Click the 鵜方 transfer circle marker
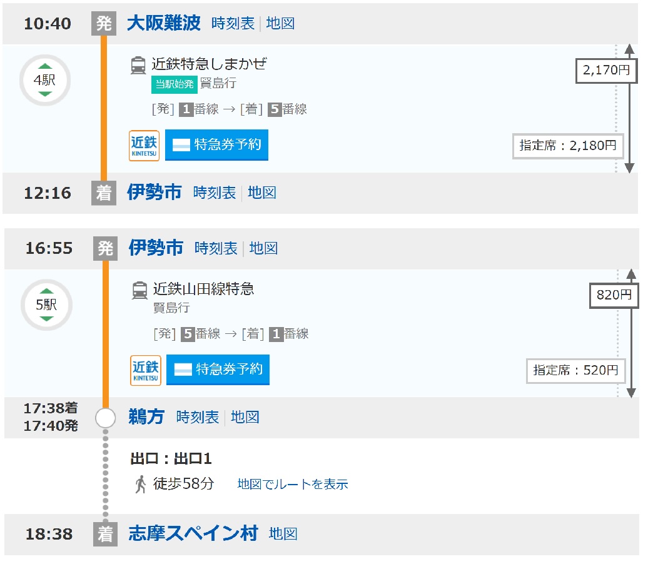This screenshot has width=648, height=569. (105, 418)
